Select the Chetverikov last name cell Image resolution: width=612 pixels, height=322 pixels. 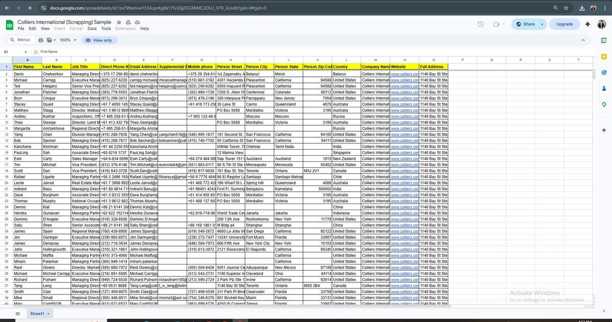point(56,74)
